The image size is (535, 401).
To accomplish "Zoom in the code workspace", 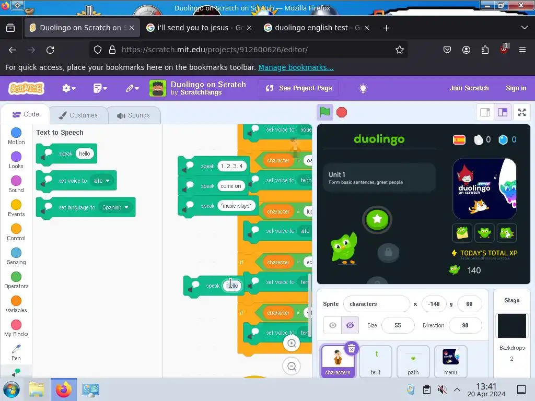I will point(292,343).
